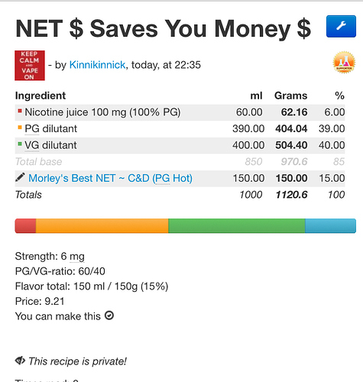This screenshot has height=382, width=363.
Task: Click the Keep Calm Vape On avatar
Action: 30,66
